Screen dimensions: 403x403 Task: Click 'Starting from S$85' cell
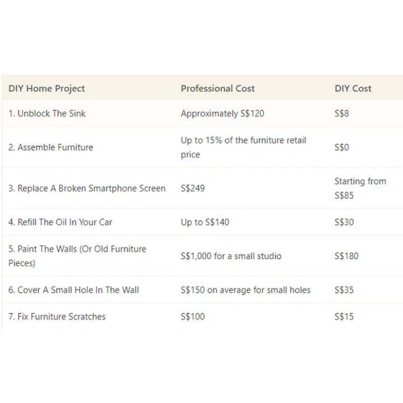360,188
